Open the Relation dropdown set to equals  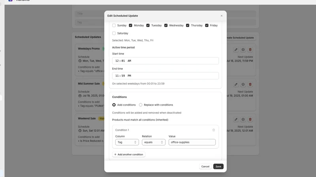[x=154, y=142]
